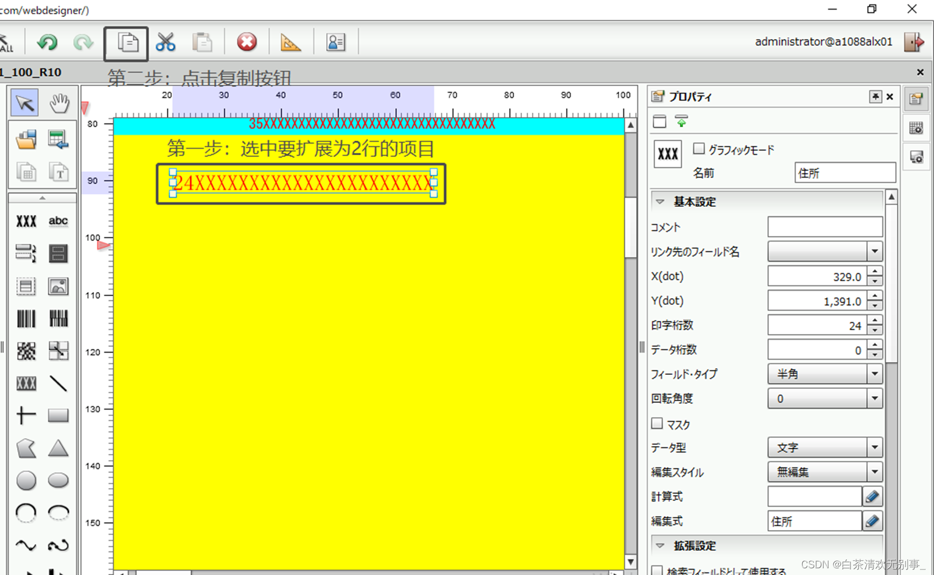Select the ruler/set-square tool
Viewport: 934px width, 575px height.
point(290,41)
